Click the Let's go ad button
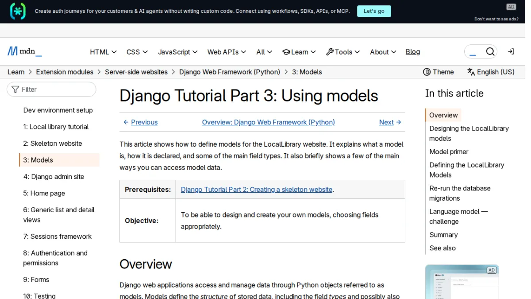531x299 pixels. point(374,11)
